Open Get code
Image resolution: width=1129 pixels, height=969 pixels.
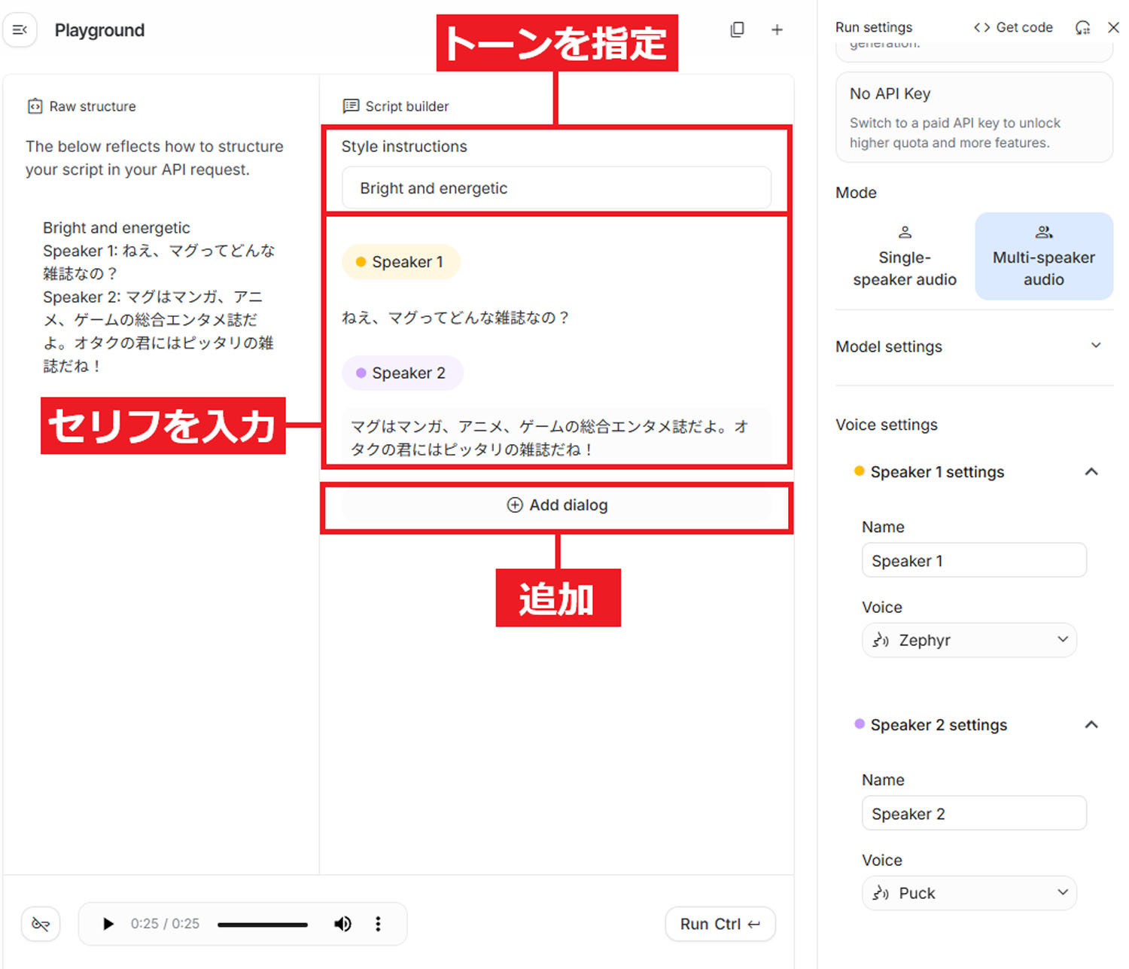tap(1012, 27)
